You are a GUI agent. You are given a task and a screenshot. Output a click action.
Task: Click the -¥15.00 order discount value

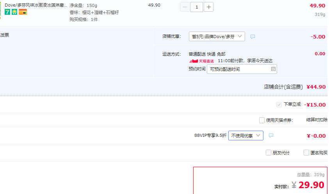point(315,105)
